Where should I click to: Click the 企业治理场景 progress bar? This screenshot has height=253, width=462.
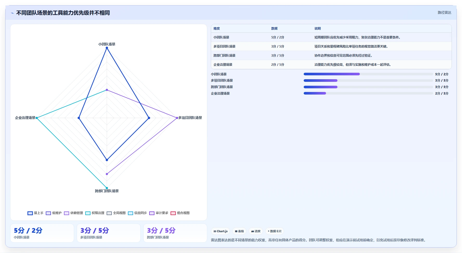(368, 93)
